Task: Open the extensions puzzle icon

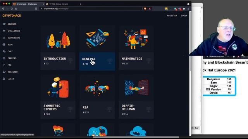Action: pyautogui.click(x=184, y=9)
